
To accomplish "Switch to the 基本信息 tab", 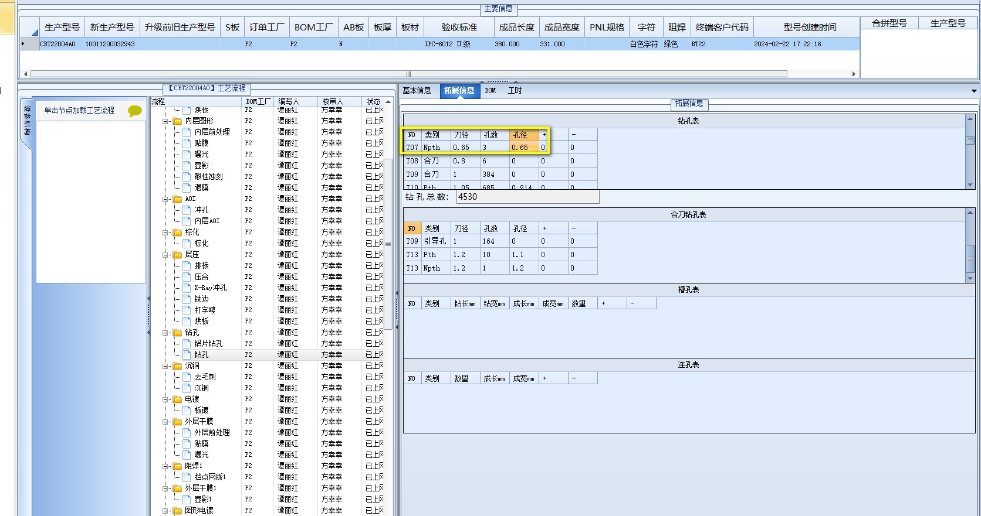I will click(417, 91).
